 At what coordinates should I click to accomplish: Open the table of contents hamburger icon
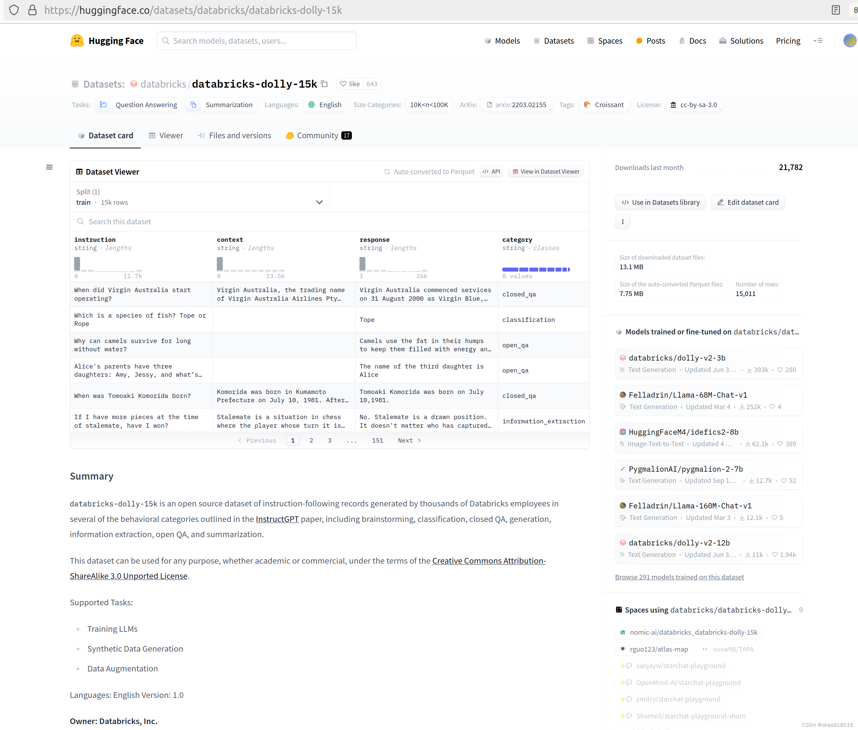click(x=49, y=167)
